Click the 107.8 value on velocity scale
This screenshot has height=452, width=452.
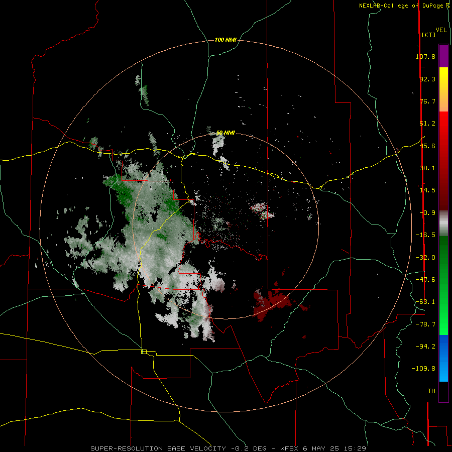tap(425, 56)
